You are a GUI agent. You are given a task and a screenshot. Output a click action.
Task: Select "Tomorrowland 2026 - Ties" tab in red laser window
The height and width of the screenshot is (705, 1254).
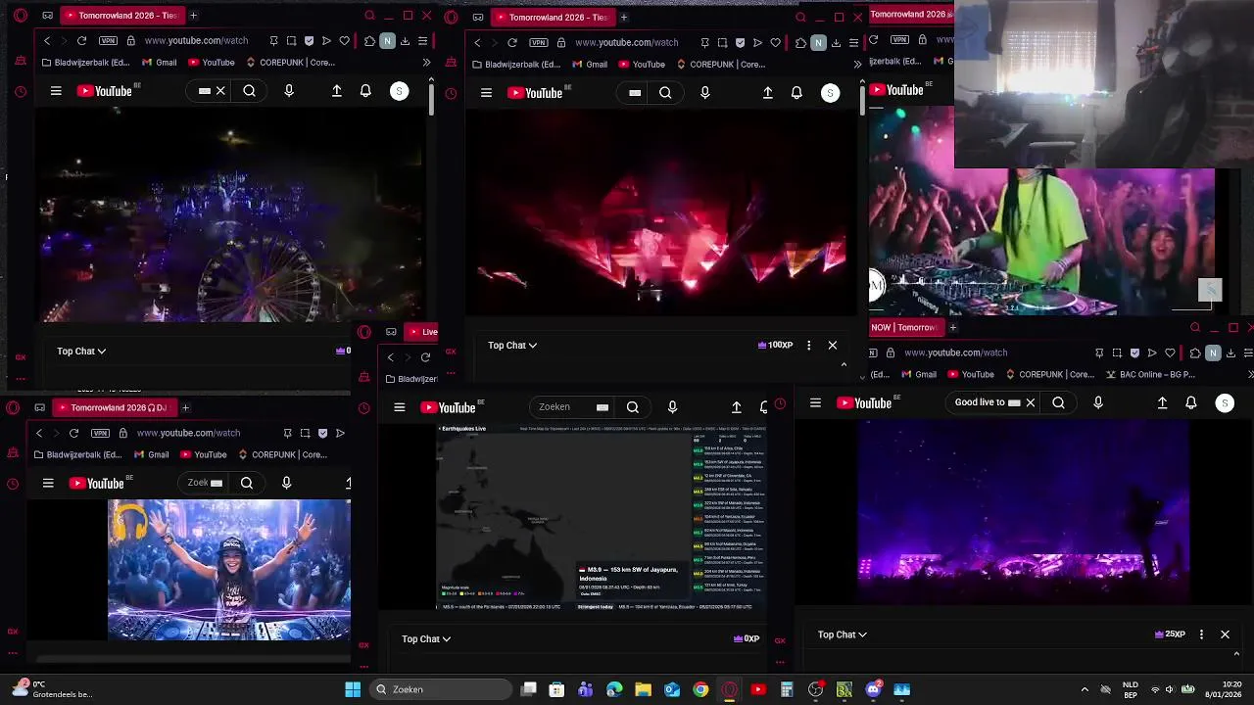(x=552, y=17)
